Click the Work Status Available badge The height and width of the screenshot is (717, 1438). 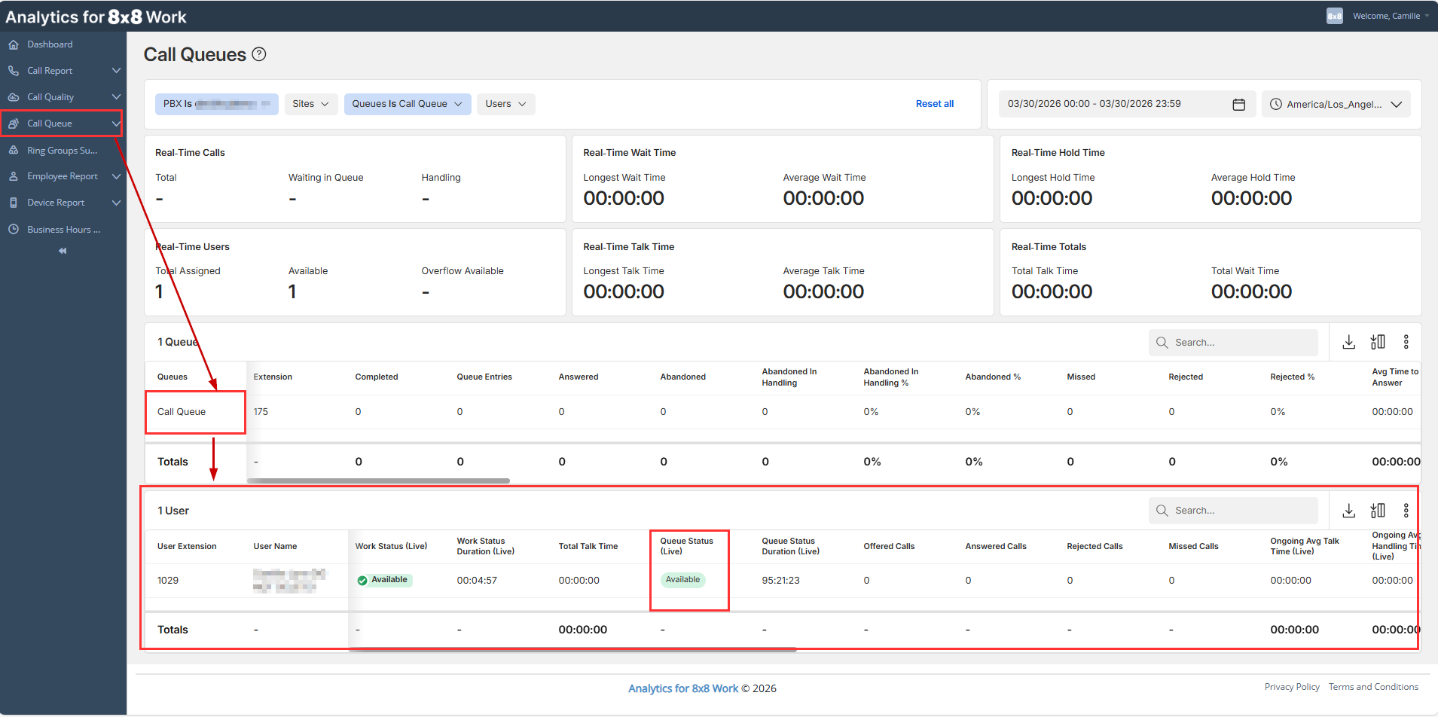coord(383,580)
